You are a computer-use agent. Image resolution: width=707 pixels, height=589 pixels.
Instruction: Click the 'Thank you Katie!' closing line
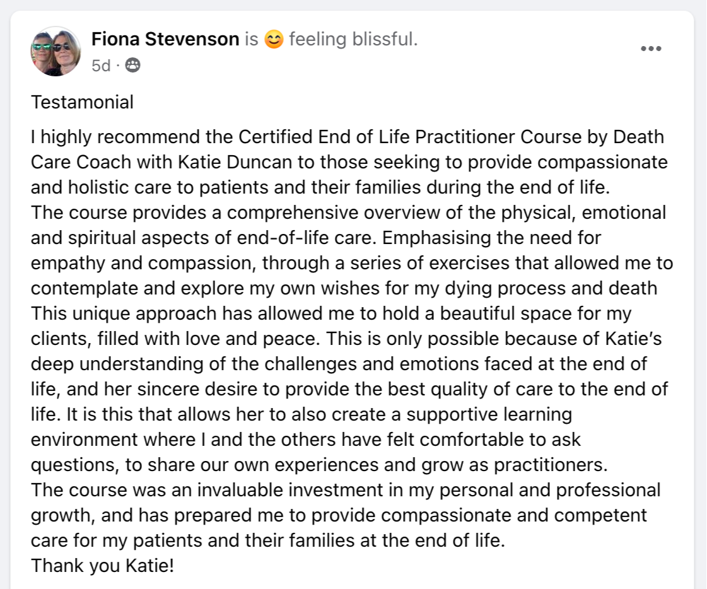click(102, 565)
